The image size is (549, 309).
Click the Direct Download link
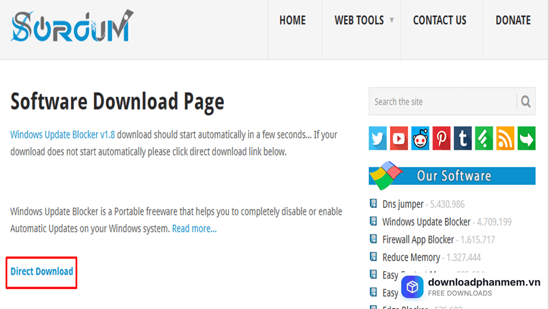(42, 272)
